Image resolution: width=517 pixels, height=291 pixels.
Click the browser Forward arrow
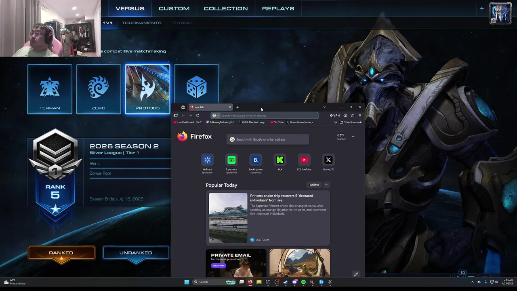pyautogui.click(x=190, y=116)
